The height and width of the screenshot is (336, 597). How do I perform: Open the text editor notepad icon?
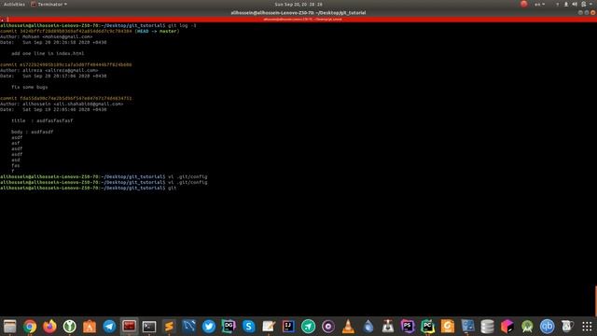[x=269, y=327]
